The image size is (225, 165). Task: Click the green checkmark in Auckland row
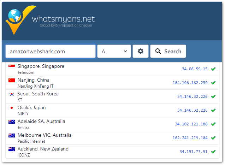[x=213, y=152]
